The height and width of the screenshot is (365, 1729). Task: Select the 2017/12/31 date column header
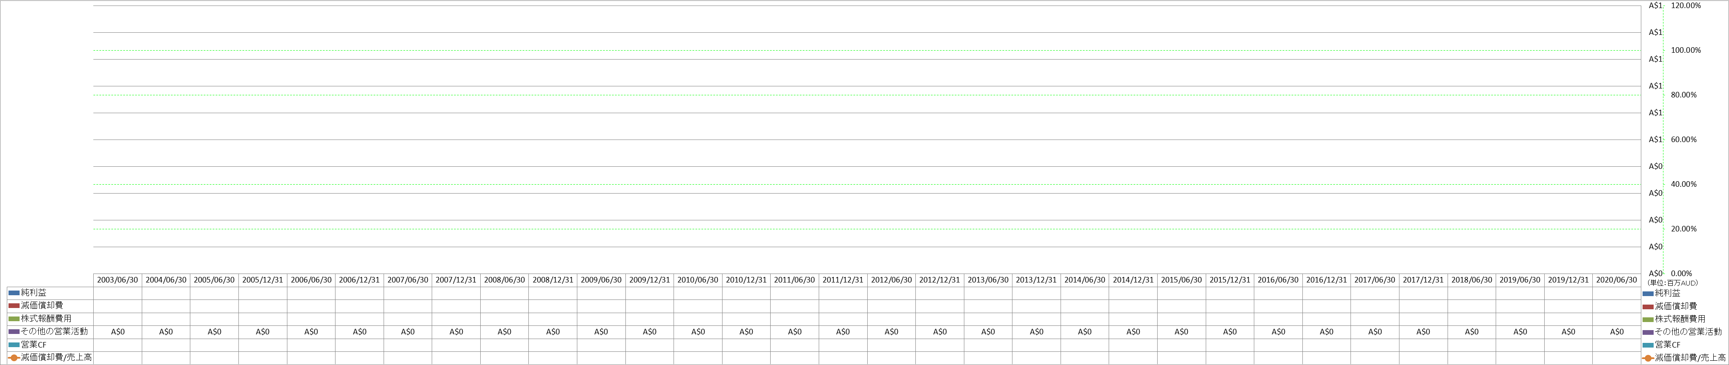click(1423, 280)
